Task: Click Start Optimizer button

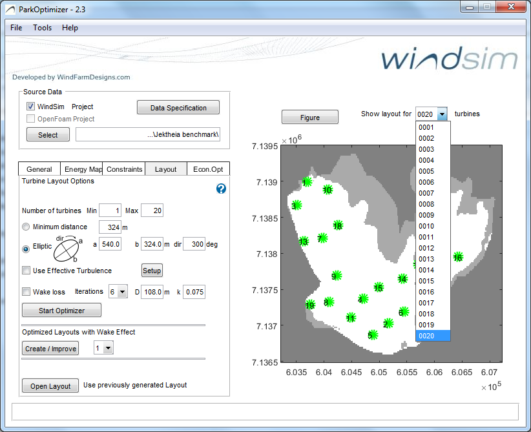Action: pos(61,311)
